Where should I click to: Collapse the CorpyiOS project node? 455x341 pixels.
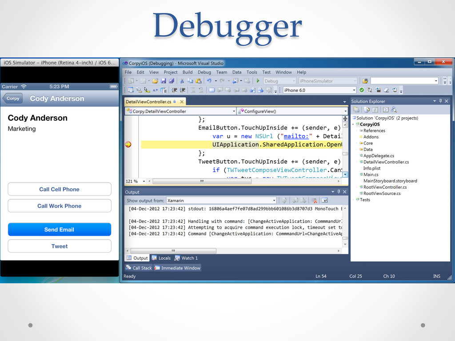(x=353, y=124)
